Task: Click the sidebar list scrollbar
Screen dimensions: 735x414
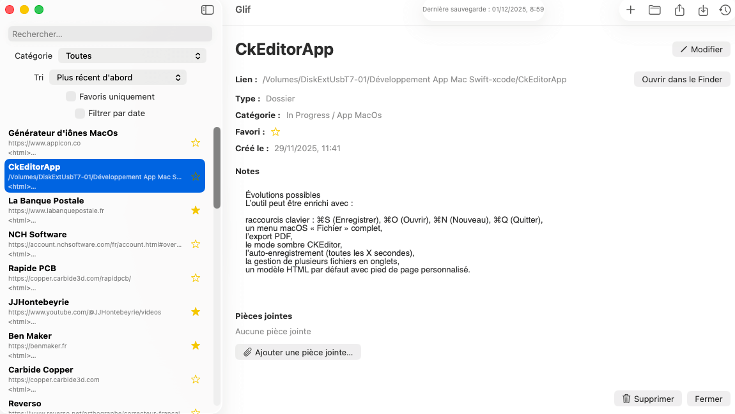Action: (217, 167)
